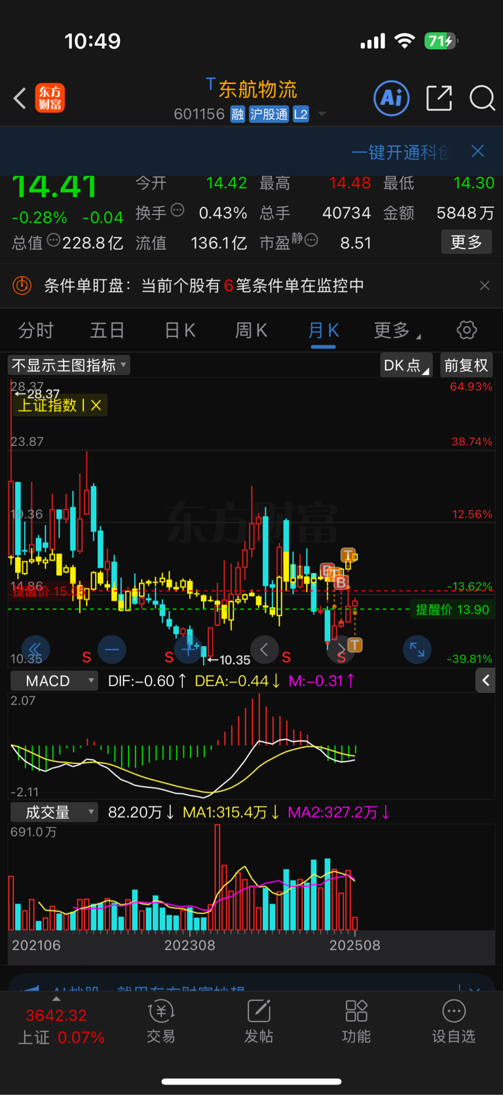Tap the top orange T marker
The width and height of the screenshot is (503, 1095).
point(348,555)
